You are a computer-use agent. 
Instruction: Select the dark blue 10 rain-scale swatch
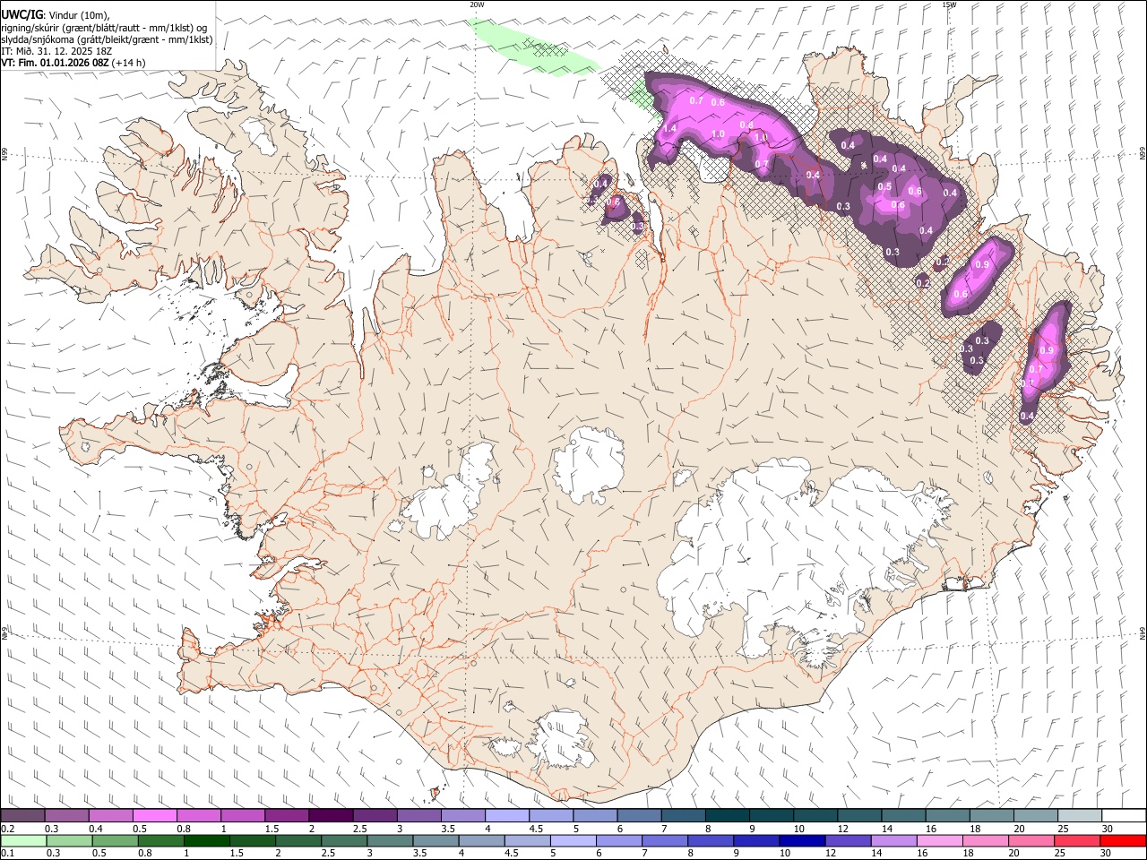[x=802, y=840]
